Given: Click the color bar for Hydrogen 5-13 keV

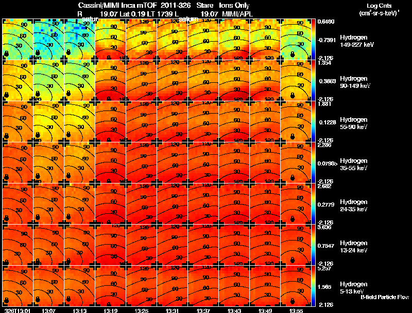Looking at the screenshot, I should coord(313,286).
